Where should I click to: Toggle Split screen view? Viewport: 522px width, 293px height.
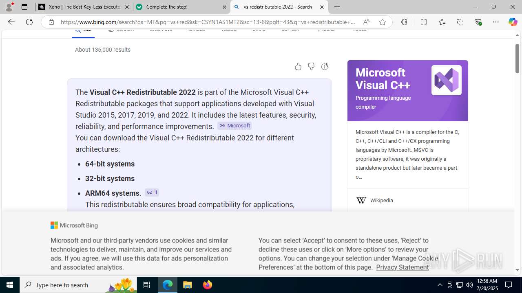(424, 22)
